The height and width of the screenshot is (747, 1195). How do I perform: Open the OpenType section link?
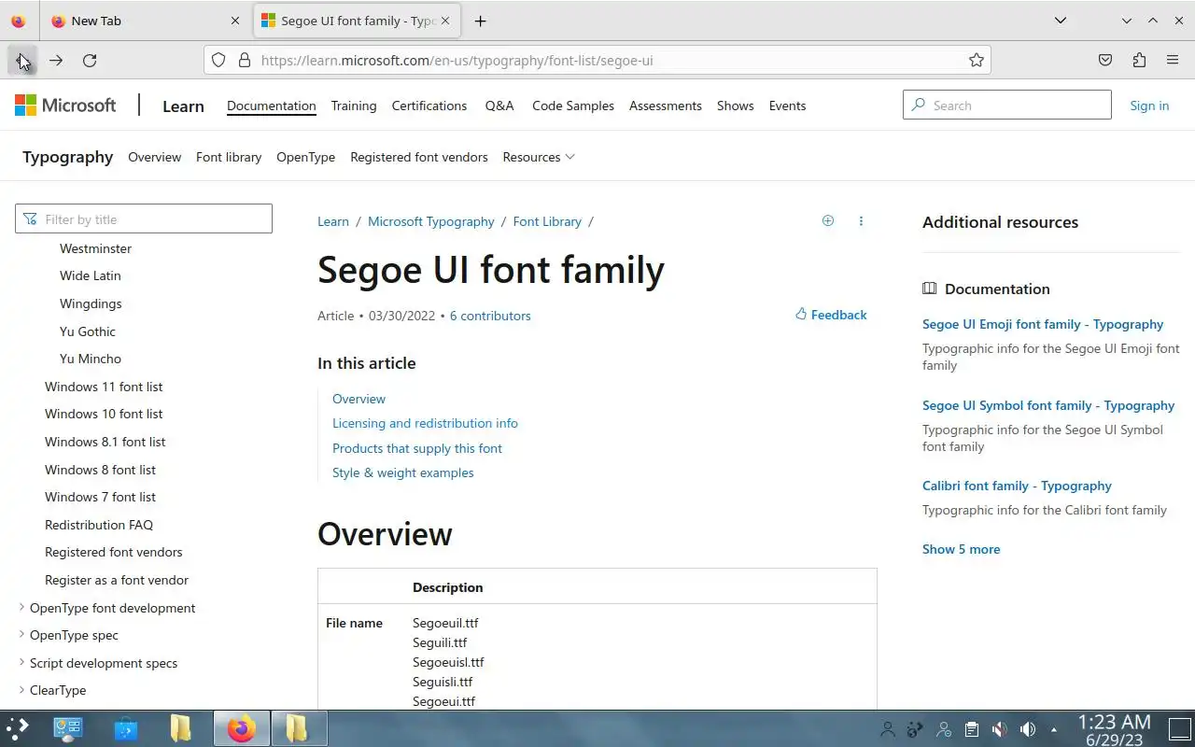pyautogui.click(x=305, y=157)
